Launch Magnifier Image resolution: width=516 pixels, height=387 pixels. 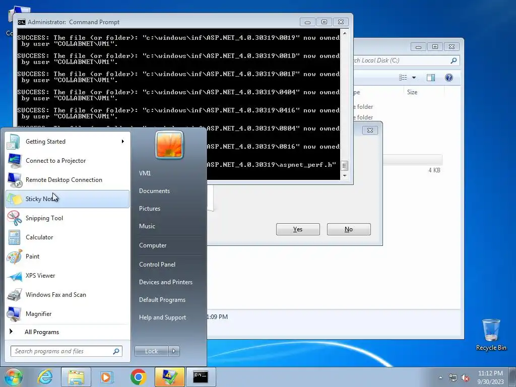68,313
